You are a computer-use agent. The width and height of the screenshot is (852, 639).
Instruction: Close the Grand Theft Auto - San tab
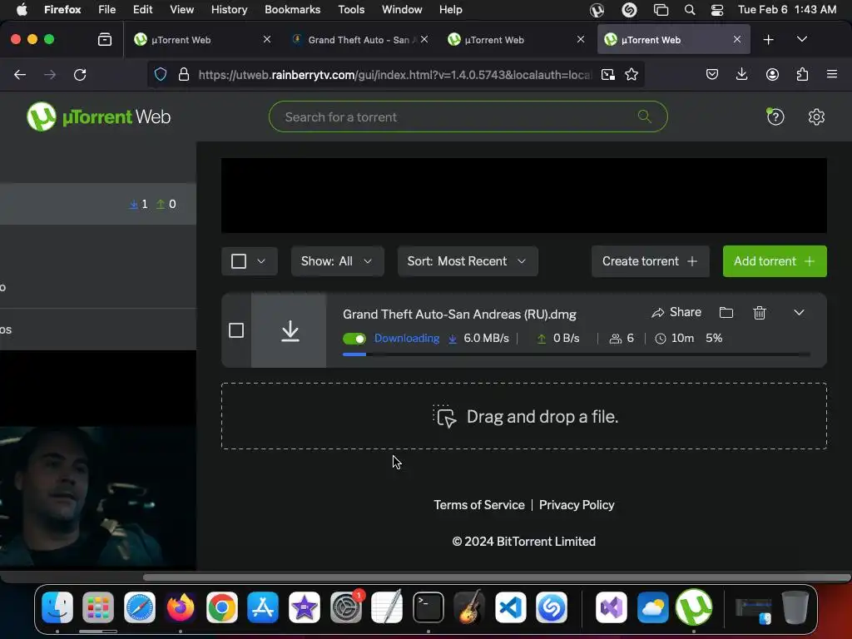pos(424,40)
